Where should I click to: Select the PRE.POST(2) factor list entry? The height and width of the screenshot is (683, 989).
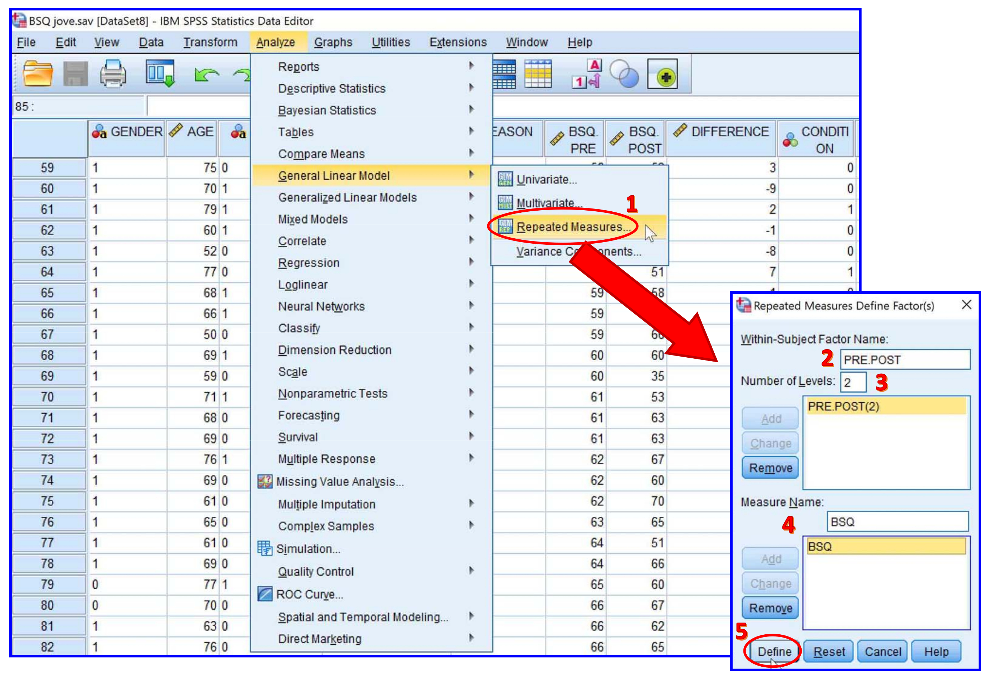pyautogui.click(x=844, y=407)
